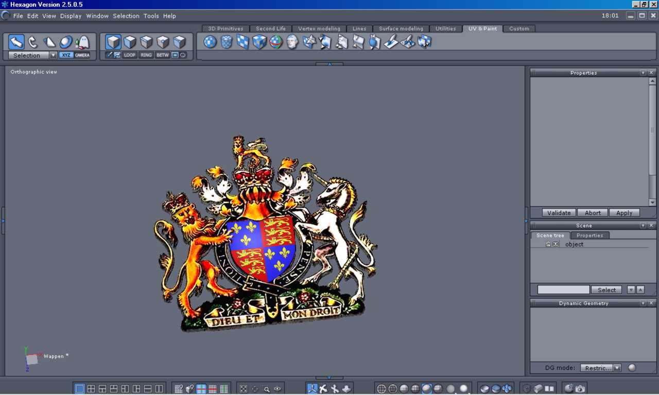Switch manipulator to CAMERA mode
659x395 pixels.
point(82,55)
